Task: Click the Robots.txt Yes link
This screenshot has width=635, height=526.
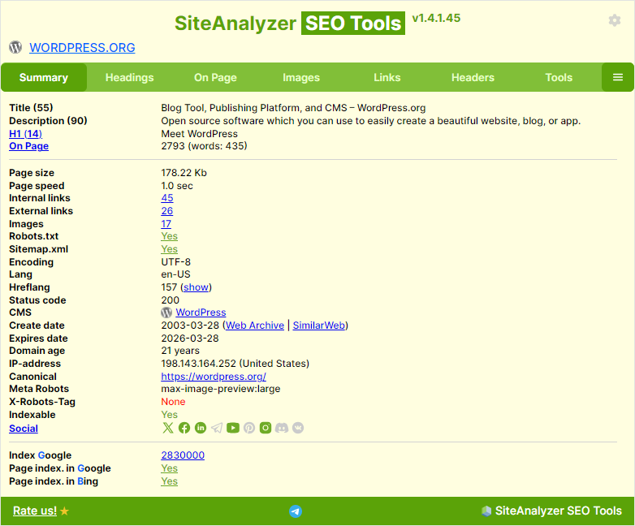Action: coord(169,236)
